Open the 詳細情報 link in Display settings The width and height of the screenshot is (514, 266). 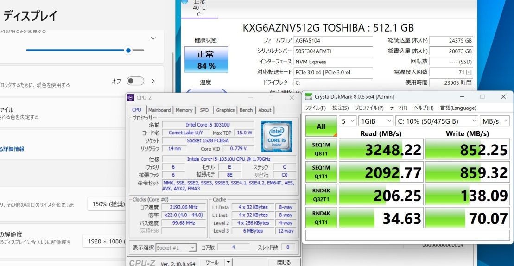tap(12, 149)
